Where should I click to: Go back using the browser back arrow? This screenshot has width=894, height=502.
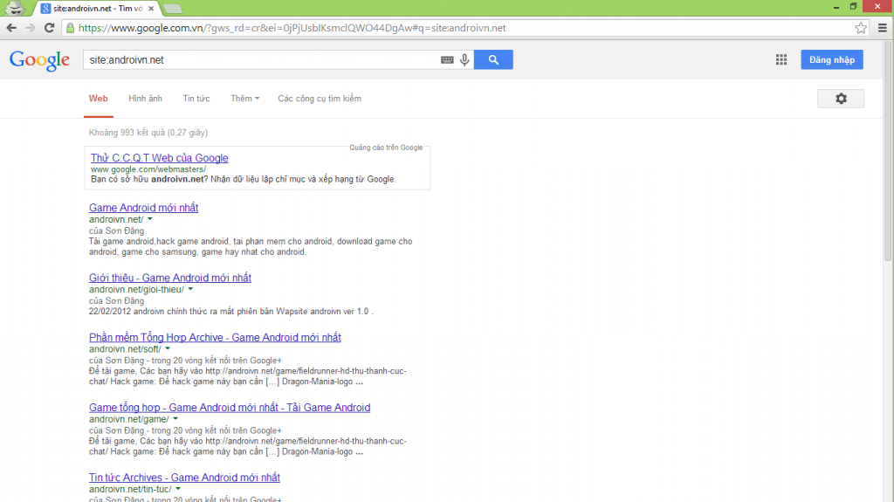11,28
